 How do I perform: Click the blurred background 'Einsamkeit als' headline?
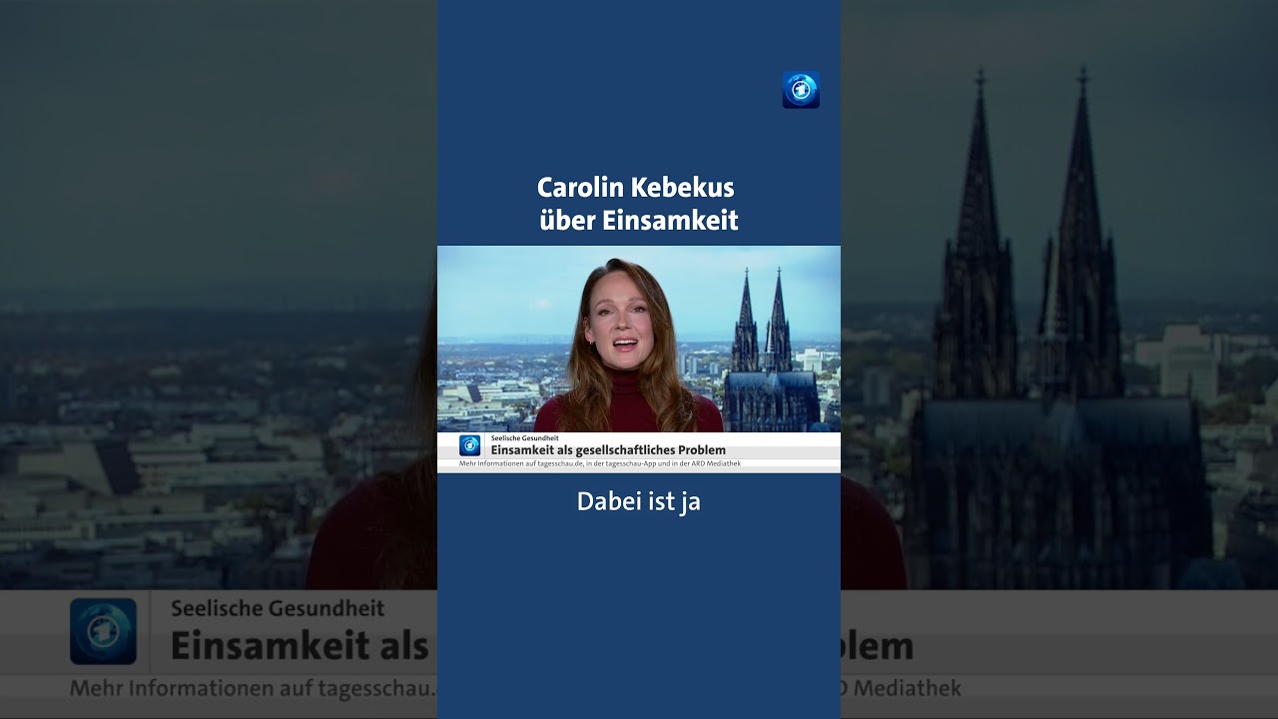tap(300, 647)
